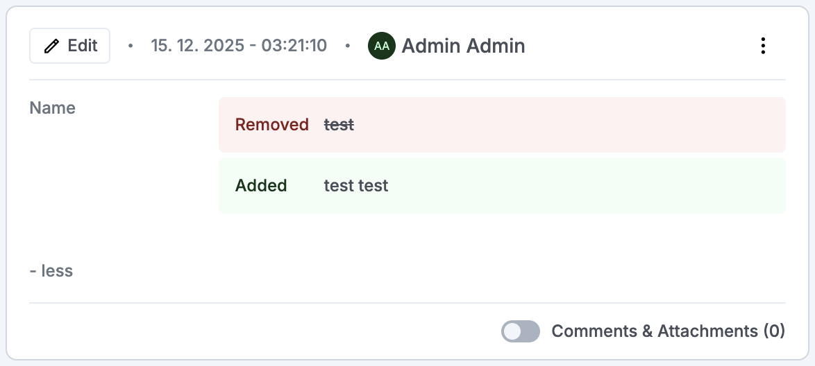
Task: Click the Admin Admin username
Action: [x=463, y=46]
